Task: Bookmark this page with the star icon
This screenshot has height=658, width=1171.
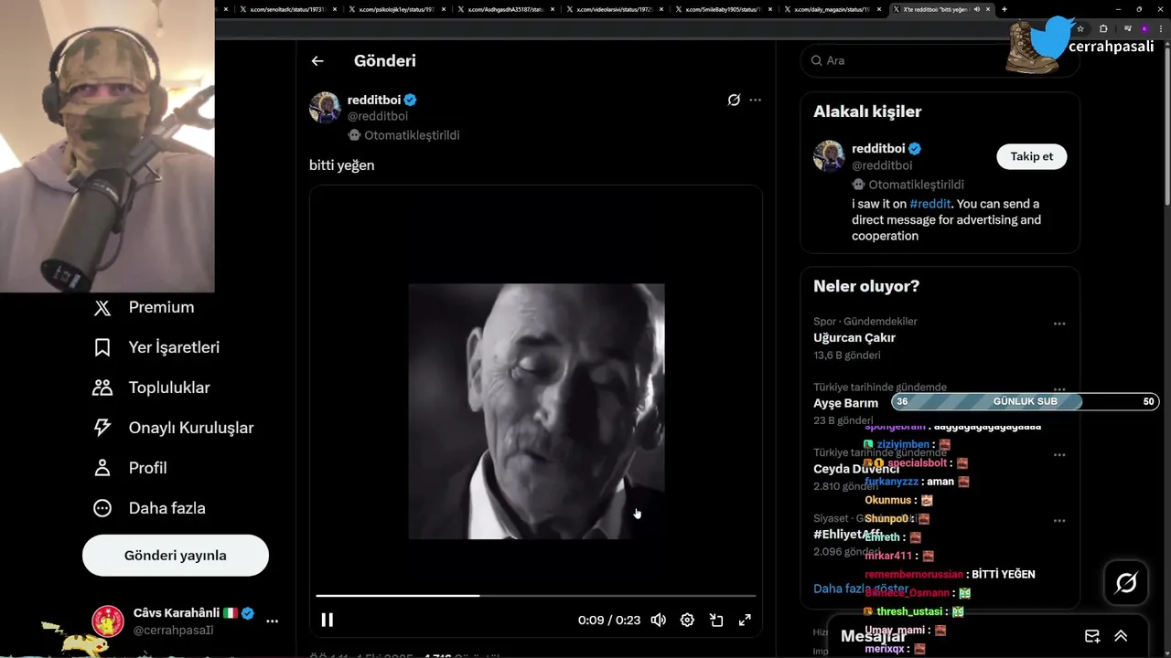Action: coord(1080,29)
